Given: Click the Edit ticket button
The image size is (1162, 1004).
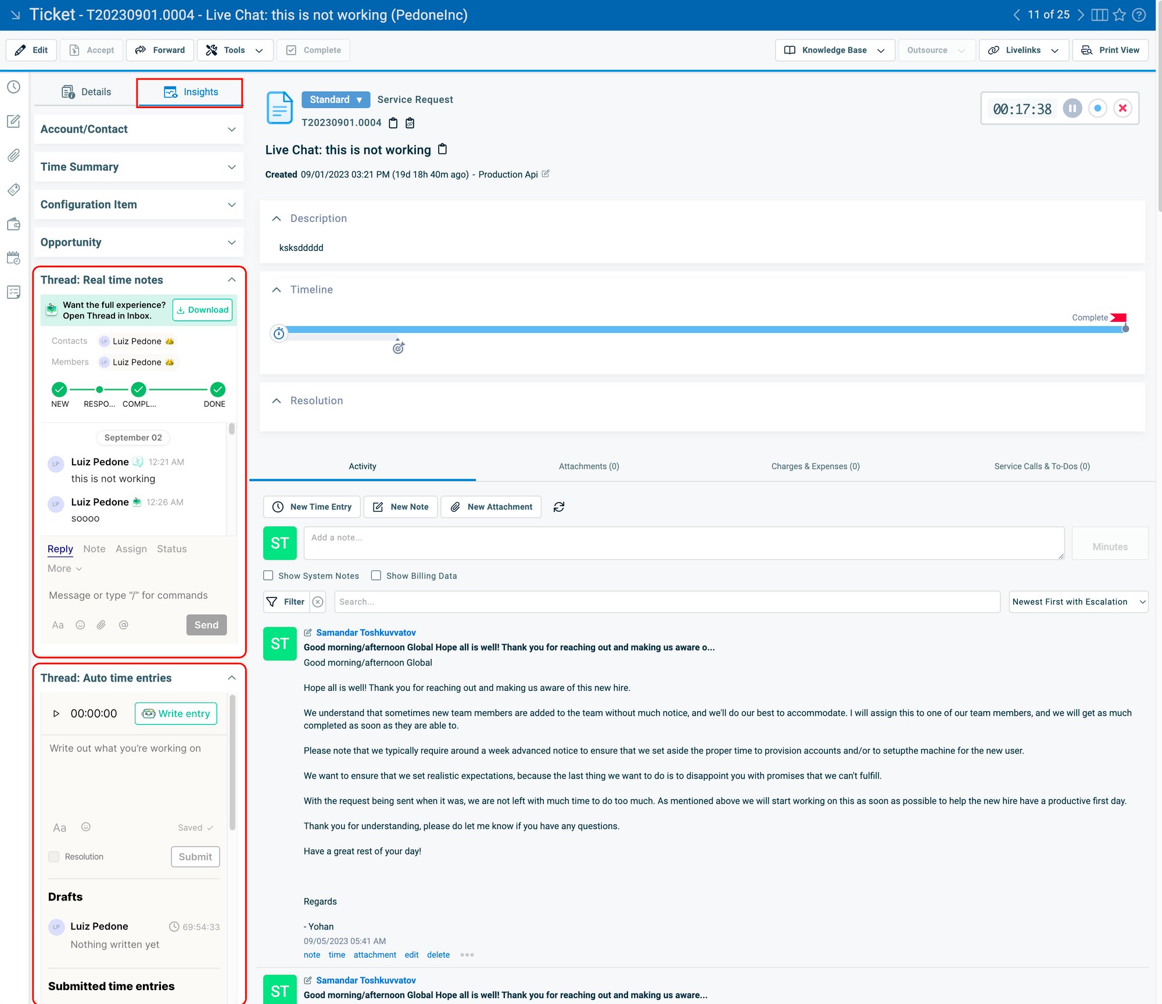Looking at the screenshot, I should point(31,50).
